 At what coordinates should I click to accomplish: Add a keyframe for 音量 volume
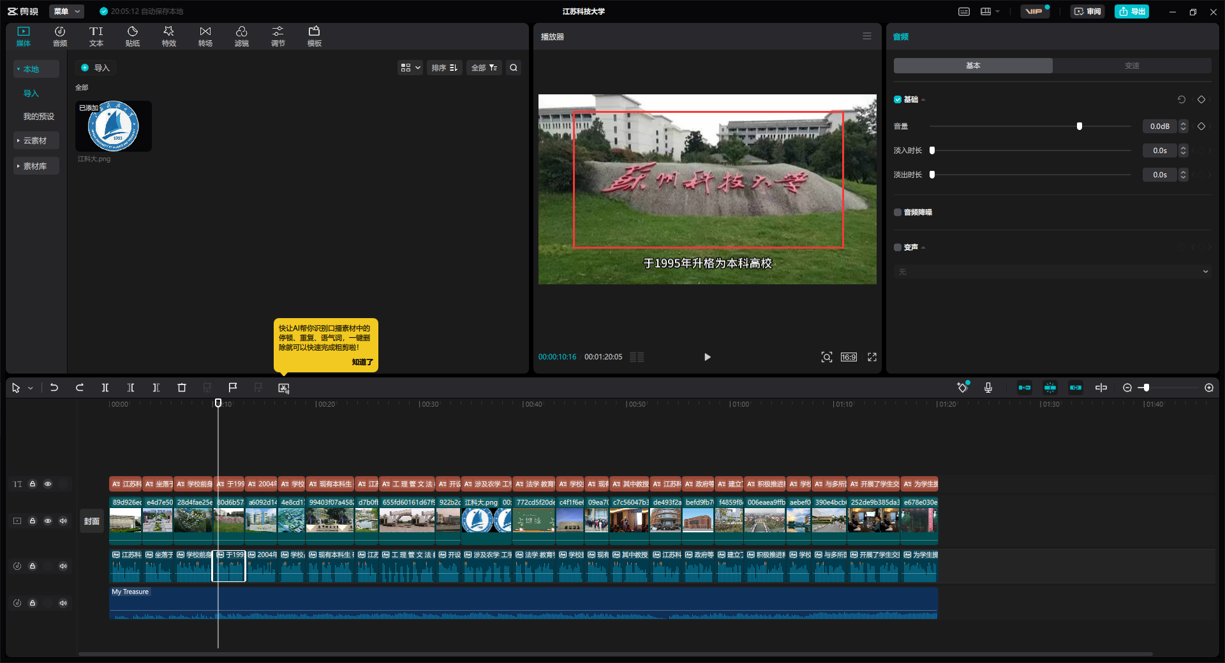1201,126
